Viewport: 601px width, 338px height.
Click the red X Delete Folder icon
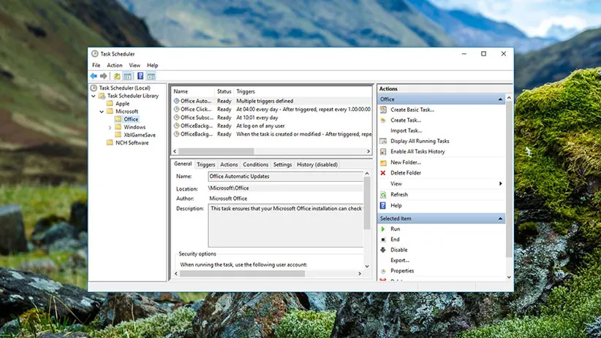click(x=383, y=173)
